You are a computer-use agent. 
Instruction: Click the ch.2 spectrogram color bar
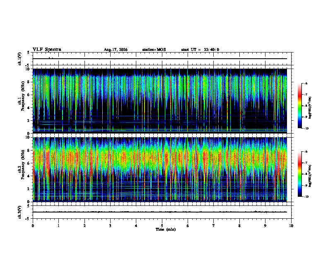pyautogui.click(x=299, y=174)
